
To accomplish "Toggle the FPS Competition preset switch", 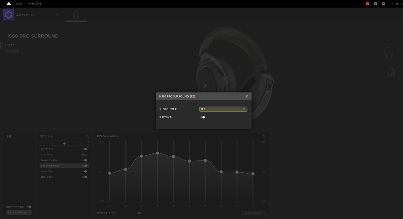I will [x=84, y=166].
